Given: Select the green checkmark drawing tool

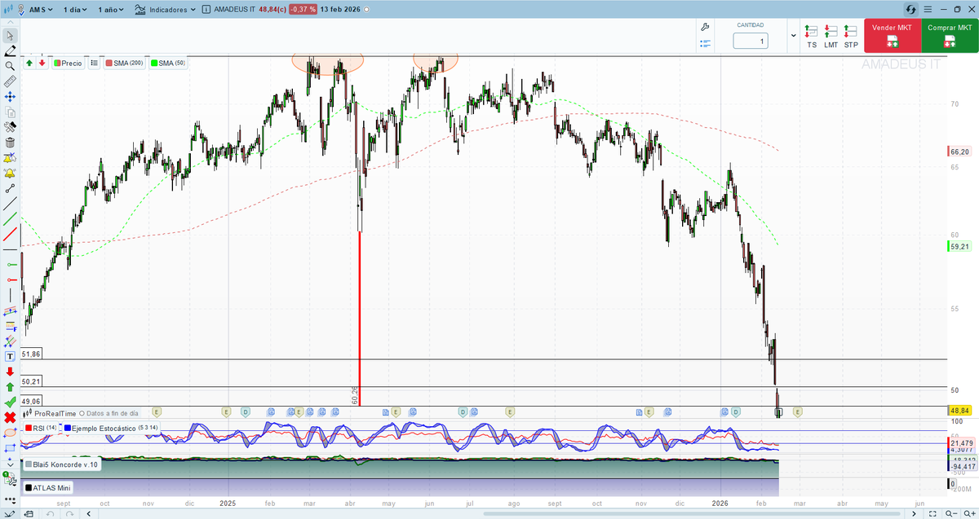Looking at the screenshot, I should [10, 402].
